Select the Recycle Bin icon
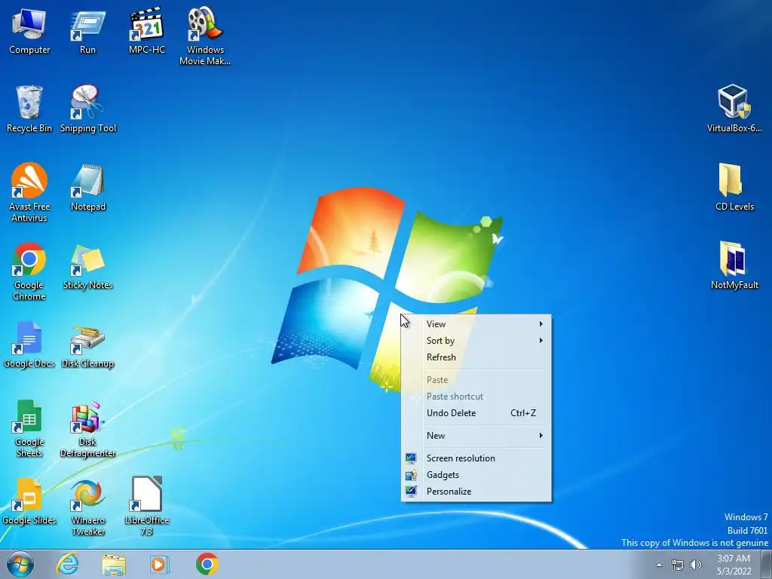772x579 pixels. tap(29, 109)
